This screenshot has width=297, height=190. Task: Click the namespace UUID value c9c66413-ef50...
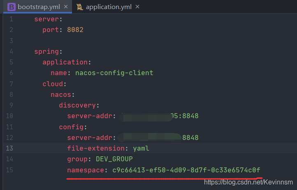tap(186, 170)
